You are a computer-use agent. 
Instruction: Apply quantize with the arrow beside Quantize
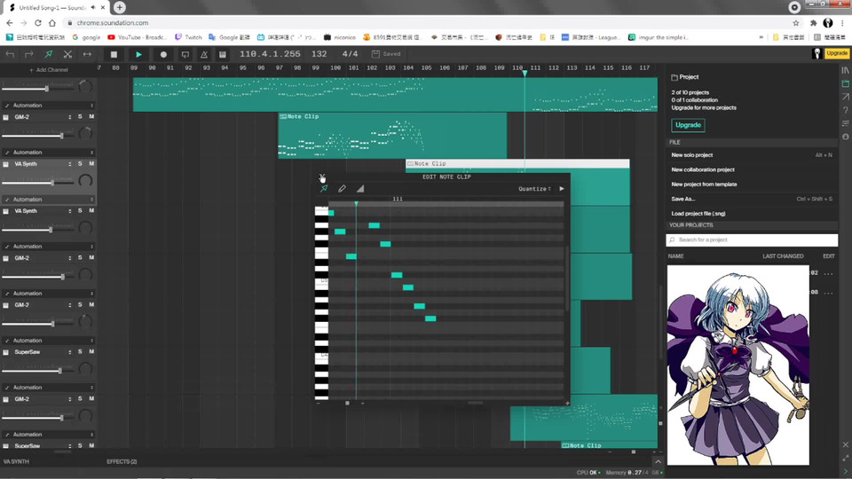562,188
